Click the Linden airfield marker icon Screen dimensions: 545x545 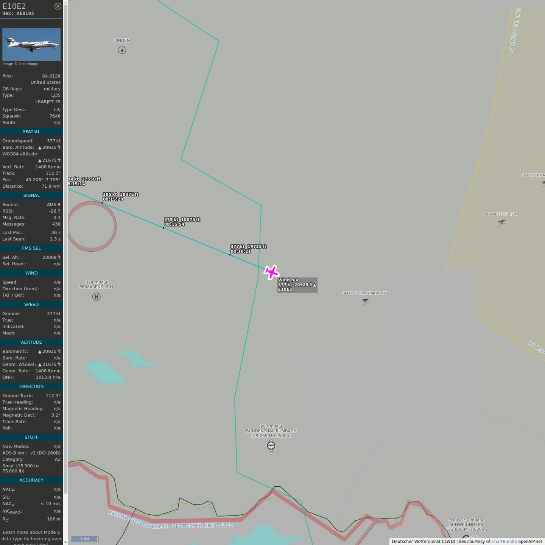click(122, 50)
